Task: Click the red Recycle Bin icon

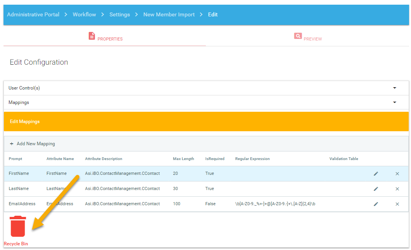Action: coord(18,226)
